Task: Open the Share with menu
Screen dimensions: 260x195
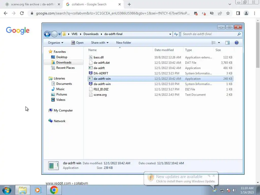Action: [100, 43]
